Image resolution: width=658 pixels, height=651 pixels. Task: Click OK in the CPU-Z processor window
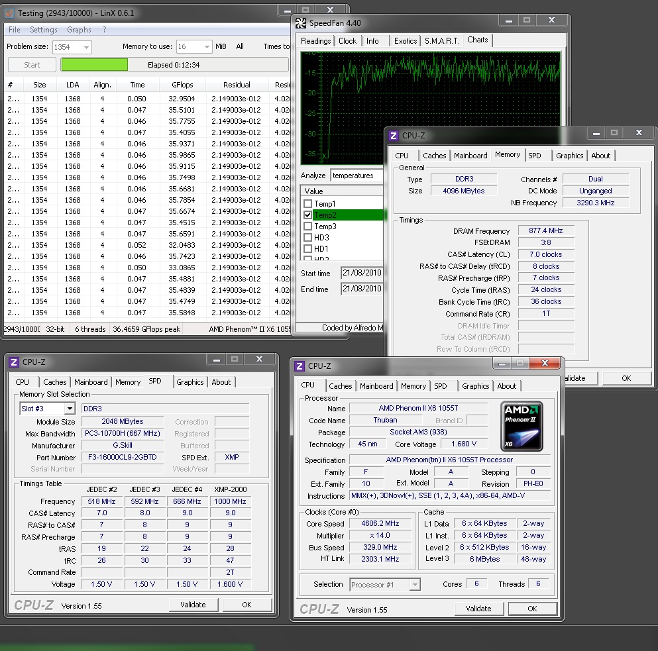(x=532, y=609)
